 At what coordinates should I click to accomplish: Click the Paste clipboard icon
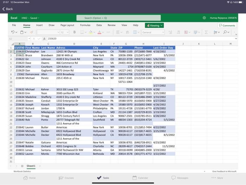[x=22, y=32]
